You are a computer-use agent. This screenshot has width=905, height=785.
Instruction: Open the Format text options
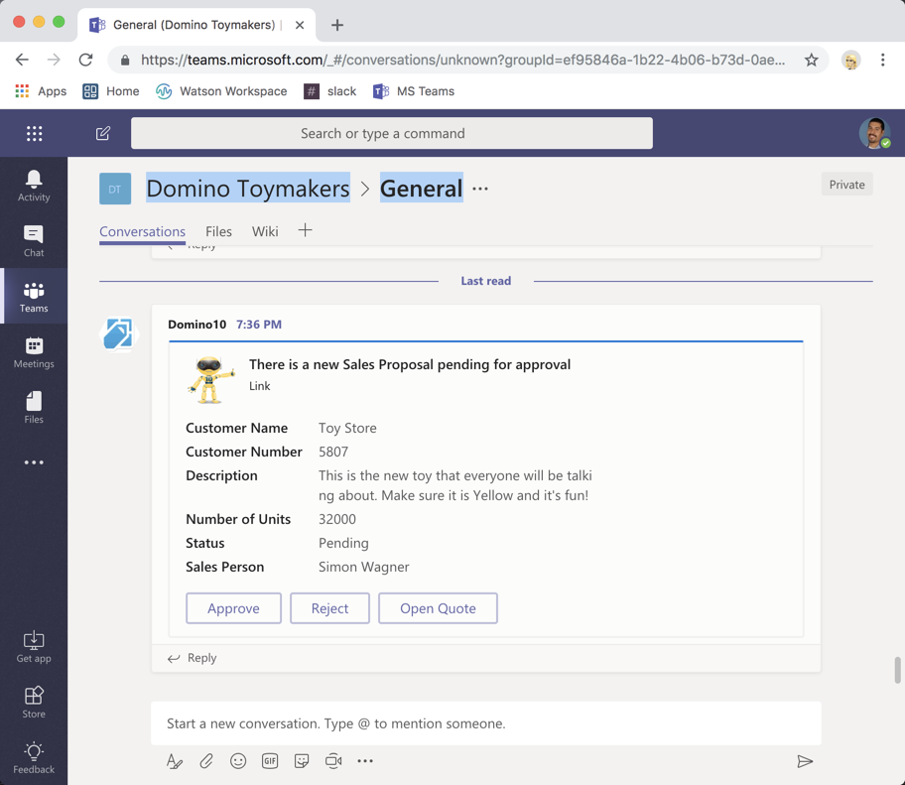175,761
